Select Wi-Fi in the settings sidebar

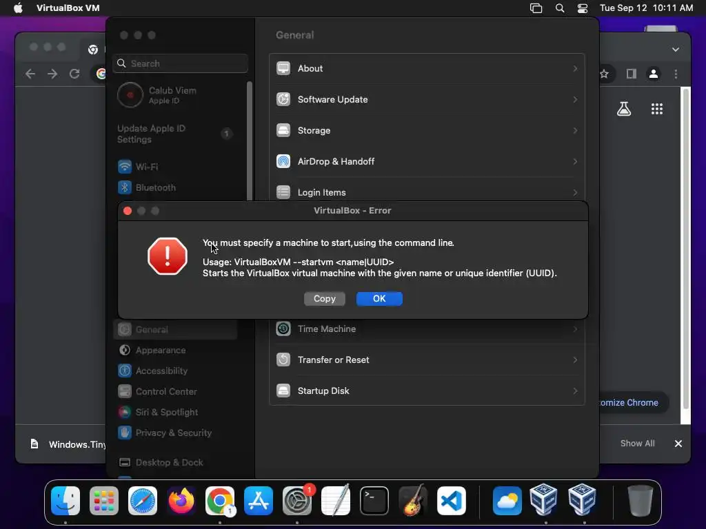[176, 167]
